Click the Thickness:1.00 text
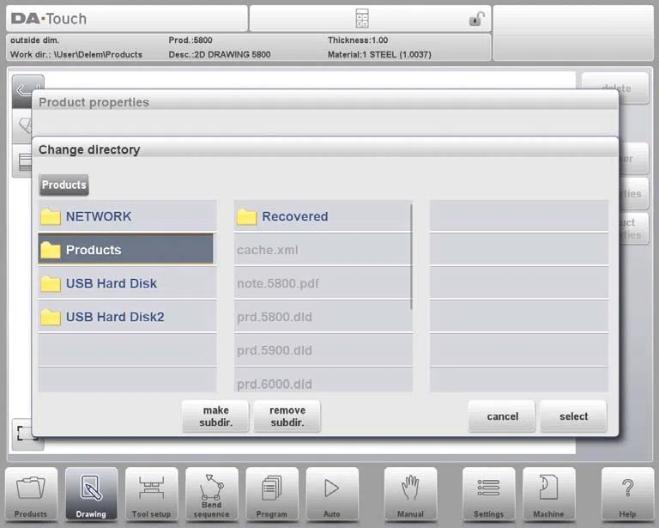Image resolution: width=659 pixels, height=528 pixels. pyautogui.click(x=358, y=40)
